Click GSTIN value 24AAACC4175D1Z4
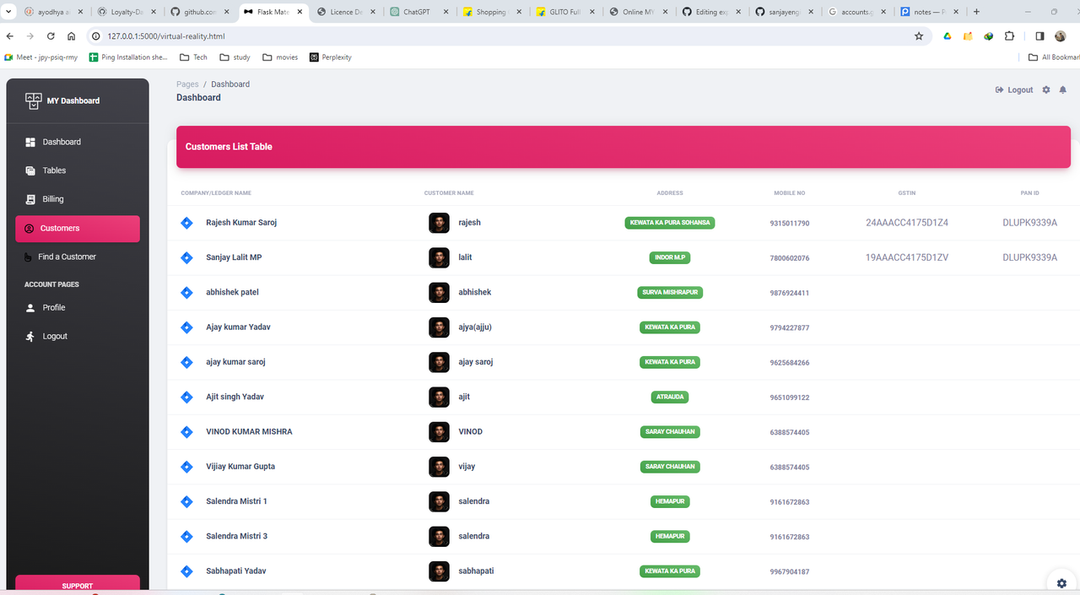Viewport: 1080px width, 595px height. coord(907,223)
